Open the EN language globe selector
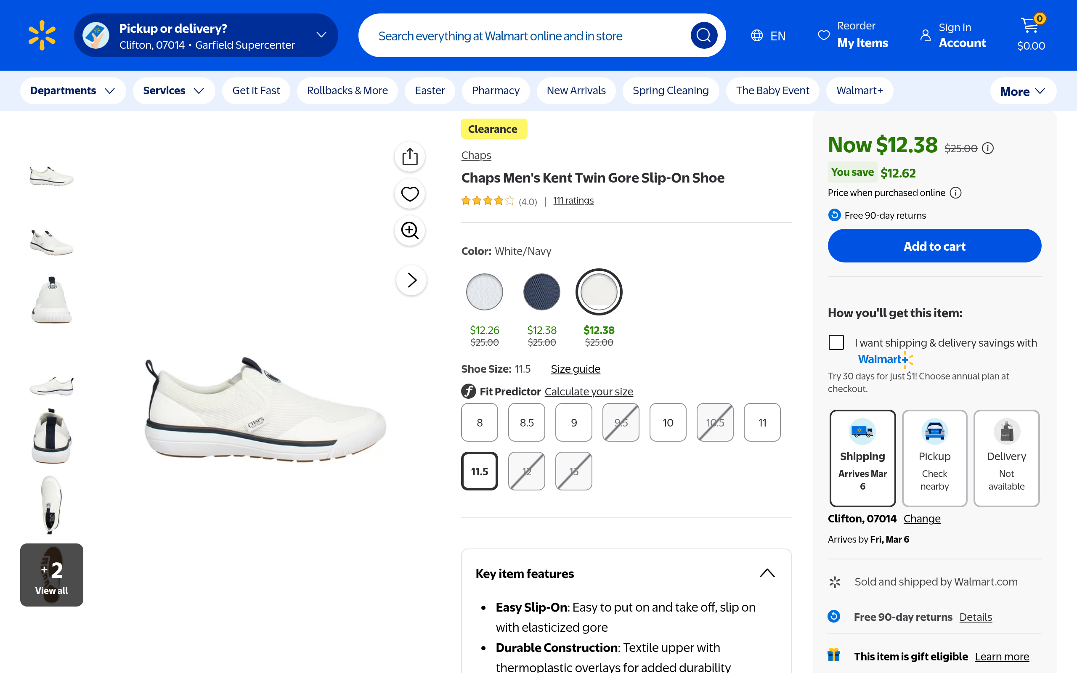 [768, 36]
